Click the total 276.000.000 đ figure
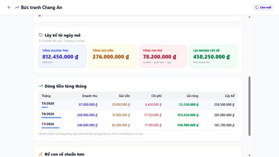Viewport: 279px width, 157px height. 111,57
